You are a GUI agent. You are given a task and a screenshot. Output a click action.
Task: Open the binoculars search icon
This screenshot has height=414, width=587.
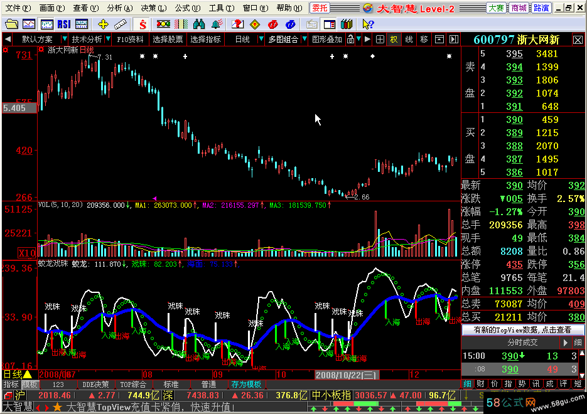(199, 24)
